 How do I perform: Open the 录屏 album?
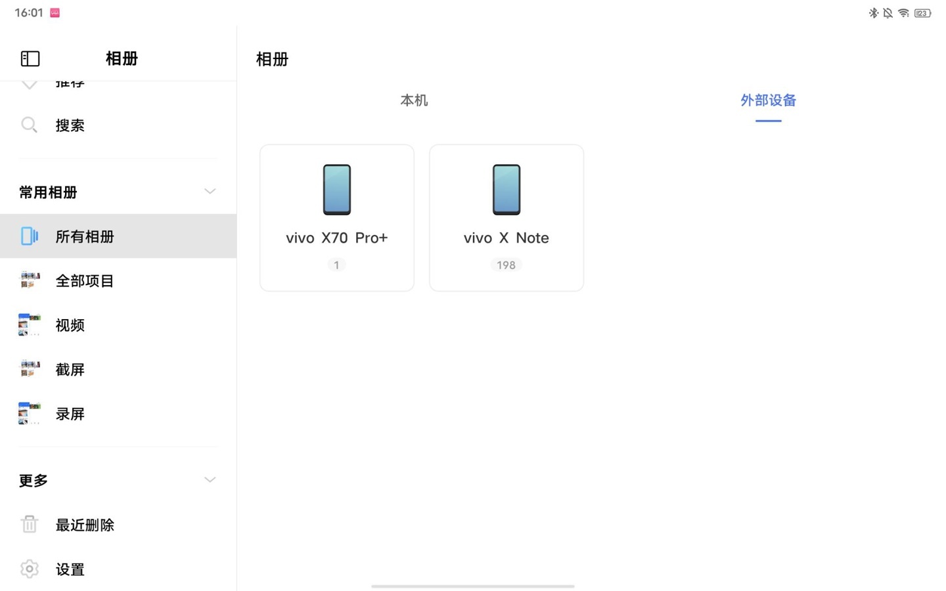tap(118, 414)
